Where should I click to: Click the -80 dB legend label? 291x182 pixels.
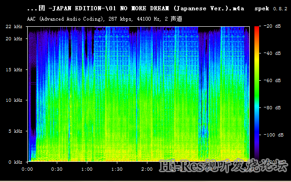272,107
